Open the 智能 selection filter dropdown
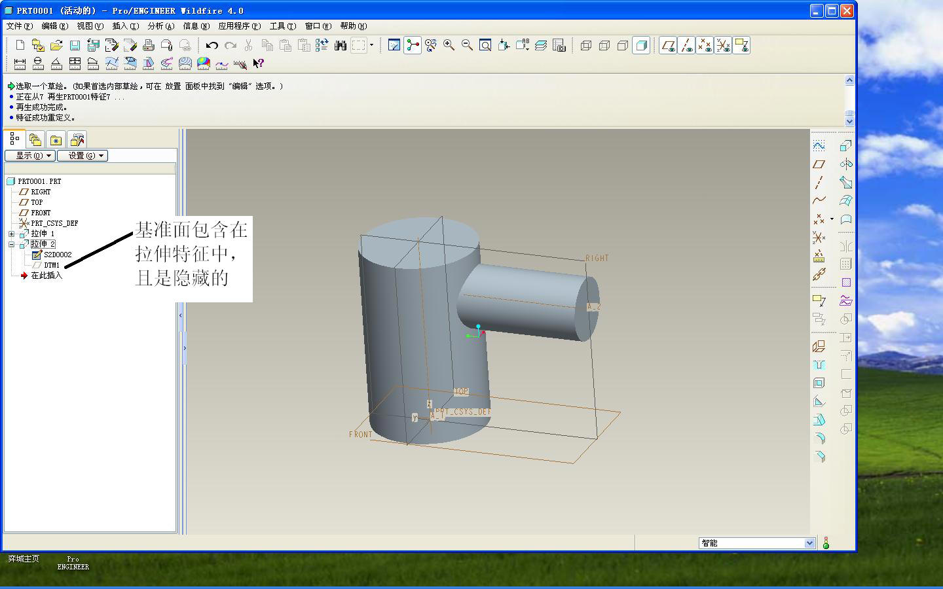Image resolution: width=943 pixels, height=589 pixels. [x=809, y=543]
